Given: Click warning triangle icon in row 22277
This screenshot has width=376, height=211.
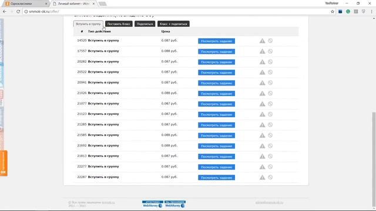Looking at the screenshot, I should pyautogui.click(x=263, y=166).
